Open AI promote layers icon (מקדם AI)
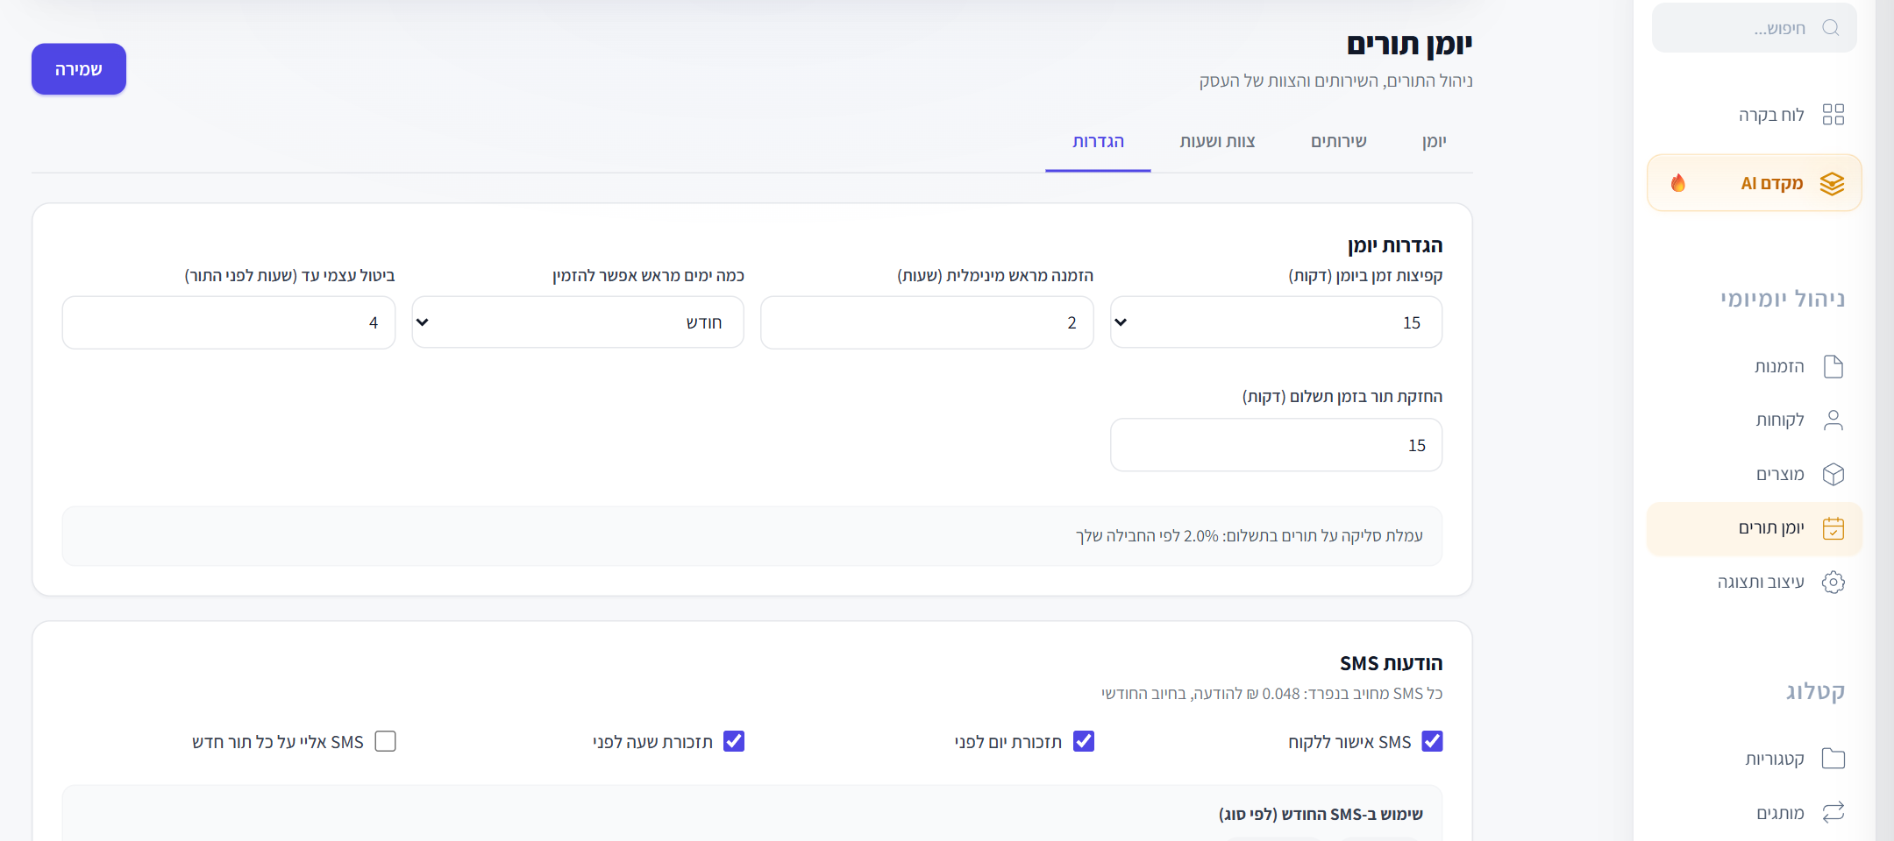 (x=1832, y=184)
